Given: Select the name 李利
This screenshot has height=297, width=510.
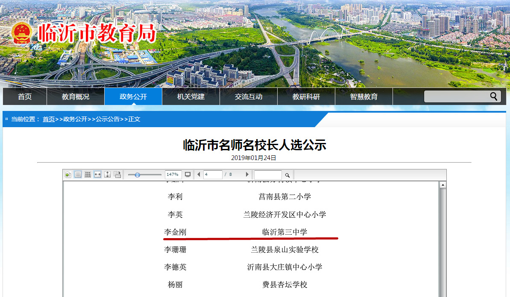Looking at the screenshot, I should [x=175, y=197].
